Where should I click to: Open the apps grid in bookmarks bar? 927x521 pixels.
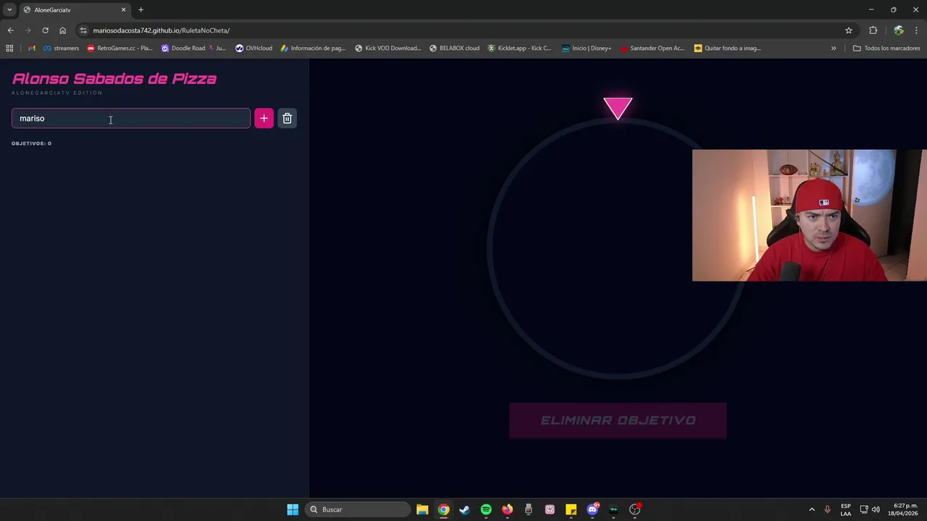pyautogui.click(x=9, y=48)
